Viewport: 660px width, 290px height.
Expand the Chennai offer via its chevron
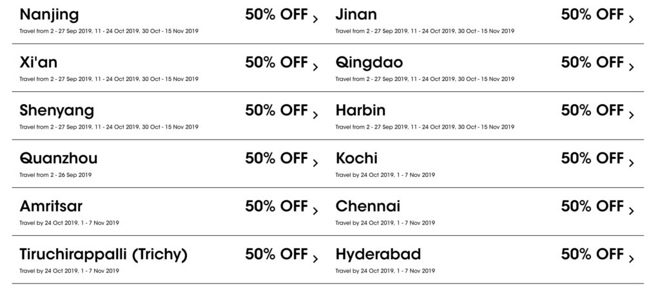pyautogui.click(x=631, y=211)
